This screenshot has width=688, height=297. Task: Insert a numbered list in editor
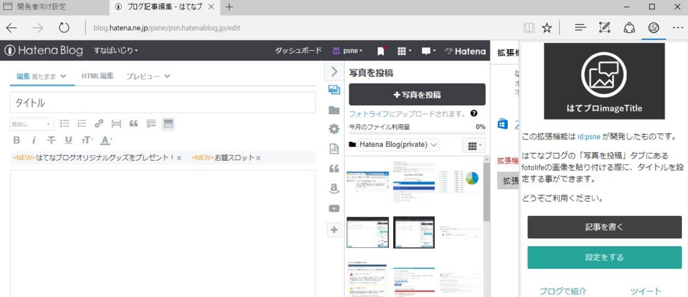[x=81, y=124]
